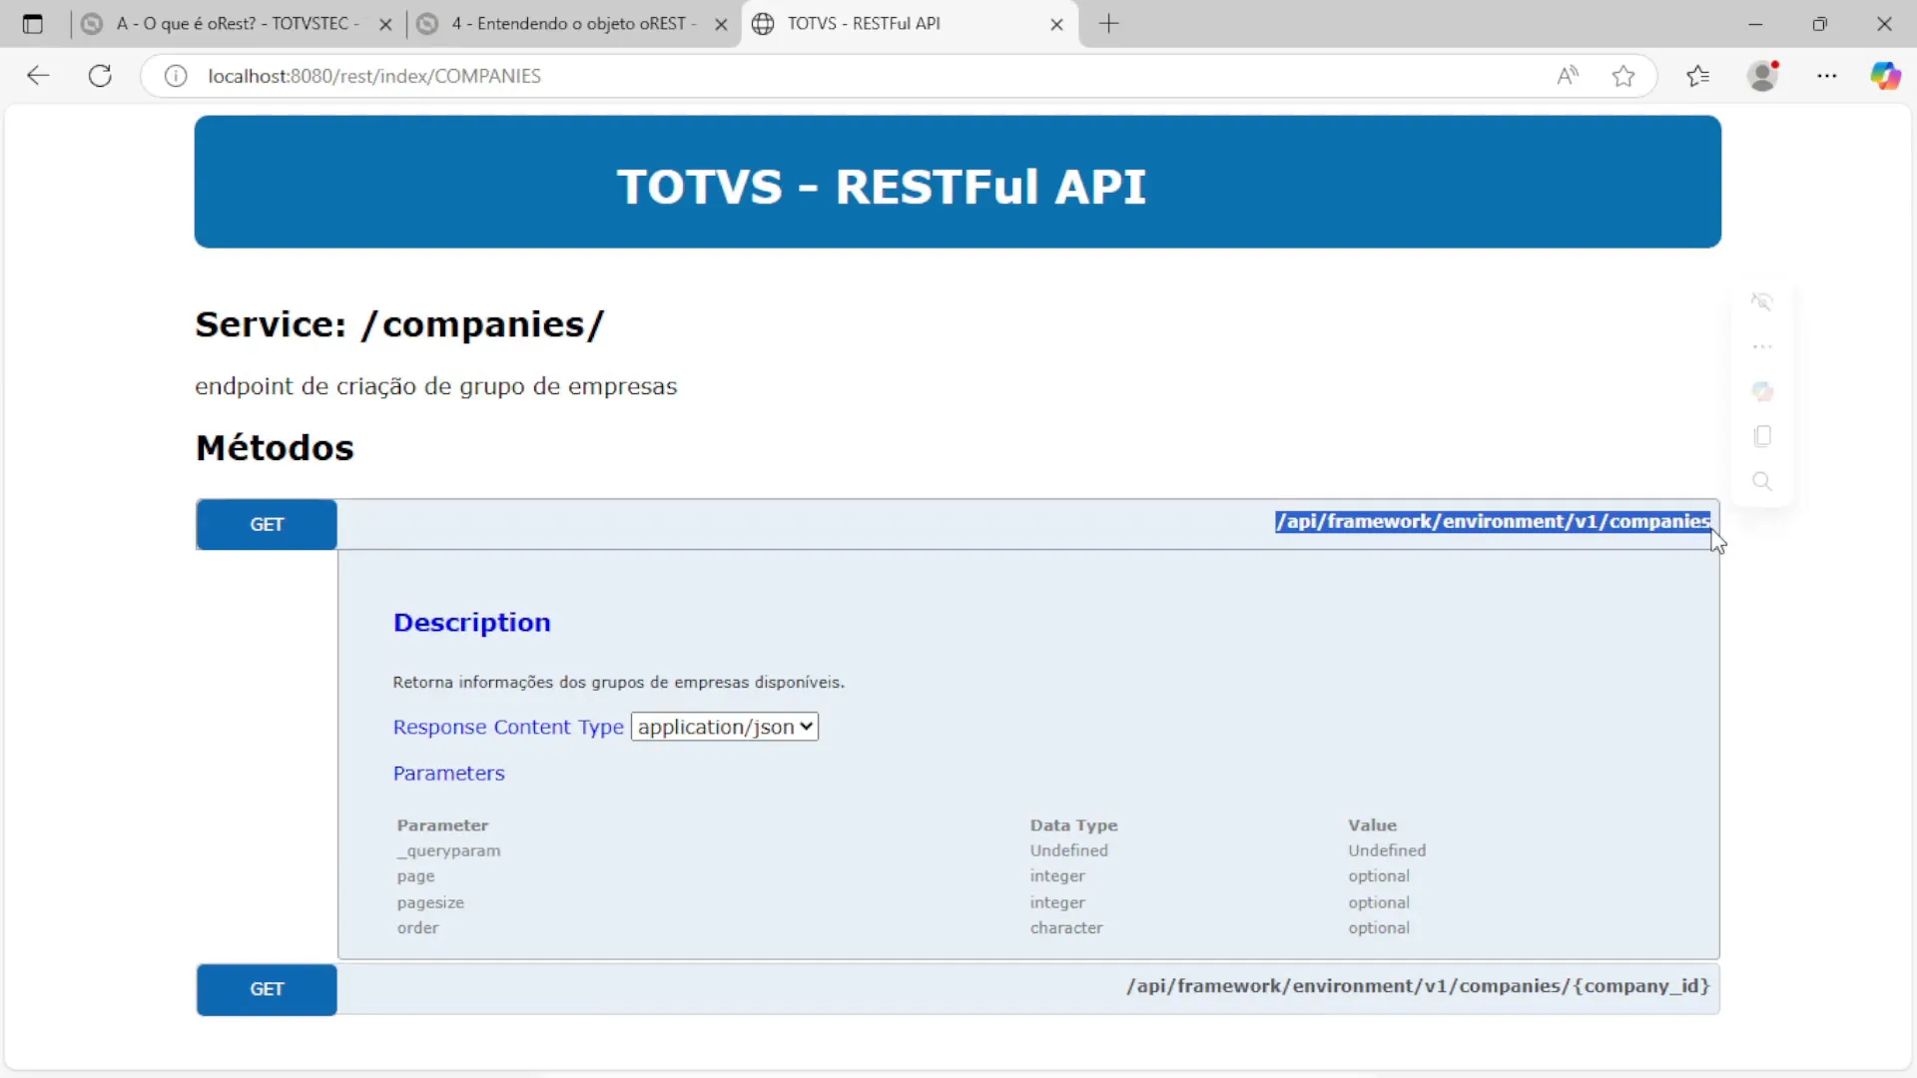This screenshot has width=1917, height=1078.
Task: Hide the floating mini-menu with the eye icon
Action: [x=1762, y=300]
